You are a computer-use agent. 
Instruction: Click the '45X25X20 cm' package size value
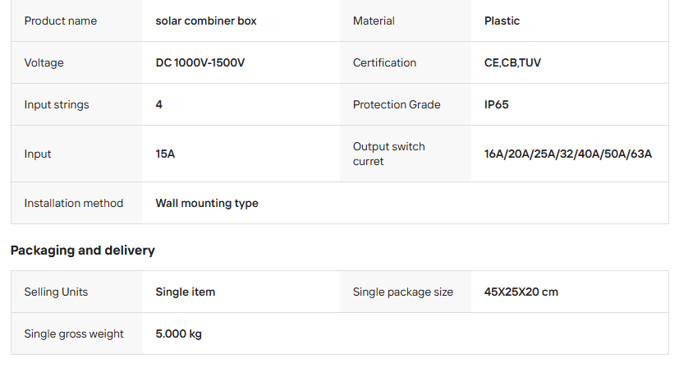coord(521,292)
